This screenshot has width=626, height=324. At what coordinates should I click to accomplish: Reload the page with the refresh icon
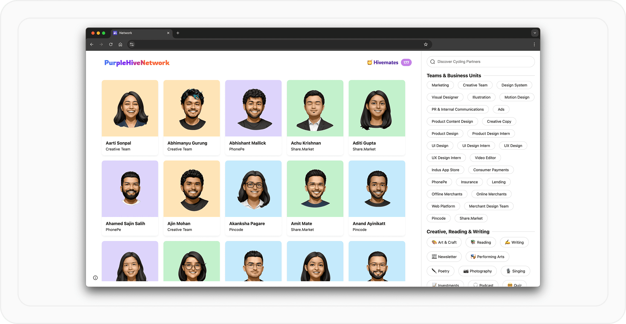click(x=111, y=44)
